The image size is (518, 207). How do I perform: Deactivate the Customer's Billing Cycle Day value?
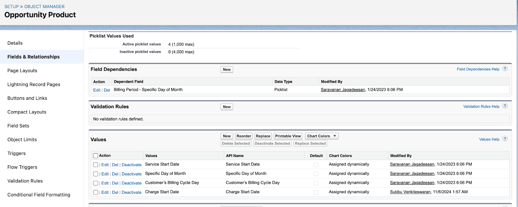pos(131,183)
